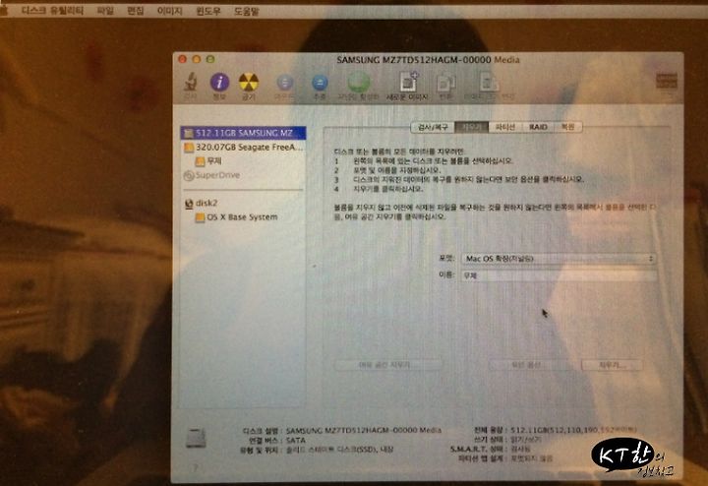
Task: Click the 512.11GB total capacity value
Action: point(573,430)
